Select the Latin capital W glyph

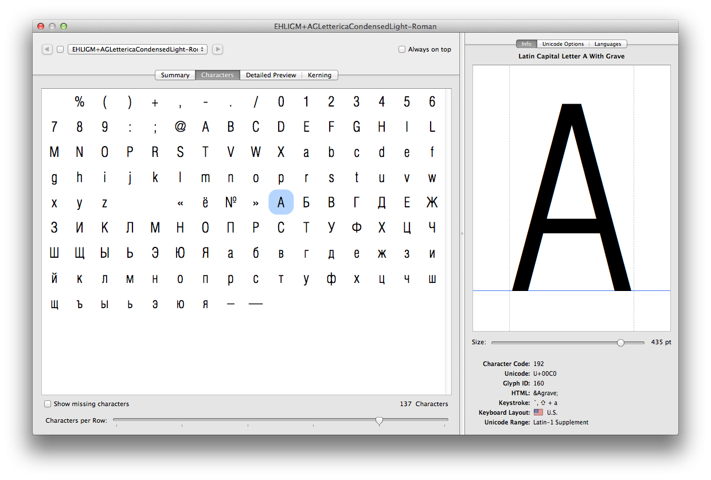point(256,152)
